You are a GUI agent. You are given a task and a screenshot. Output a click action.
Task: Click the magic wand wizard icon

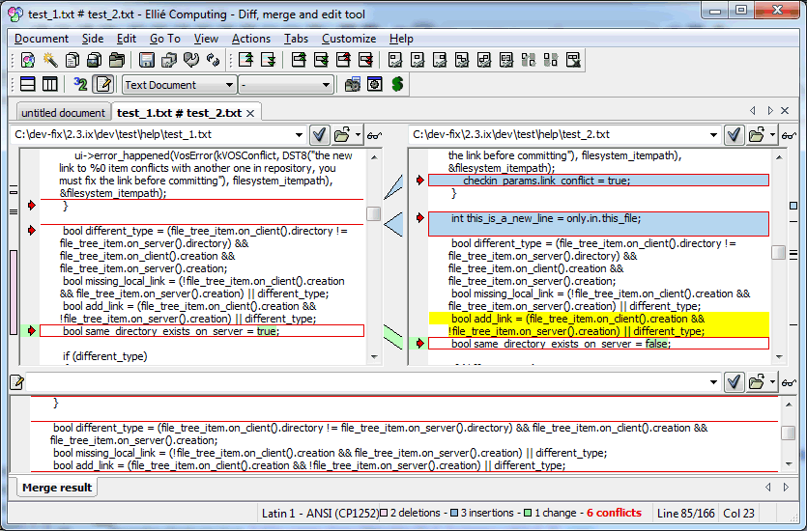50,60
